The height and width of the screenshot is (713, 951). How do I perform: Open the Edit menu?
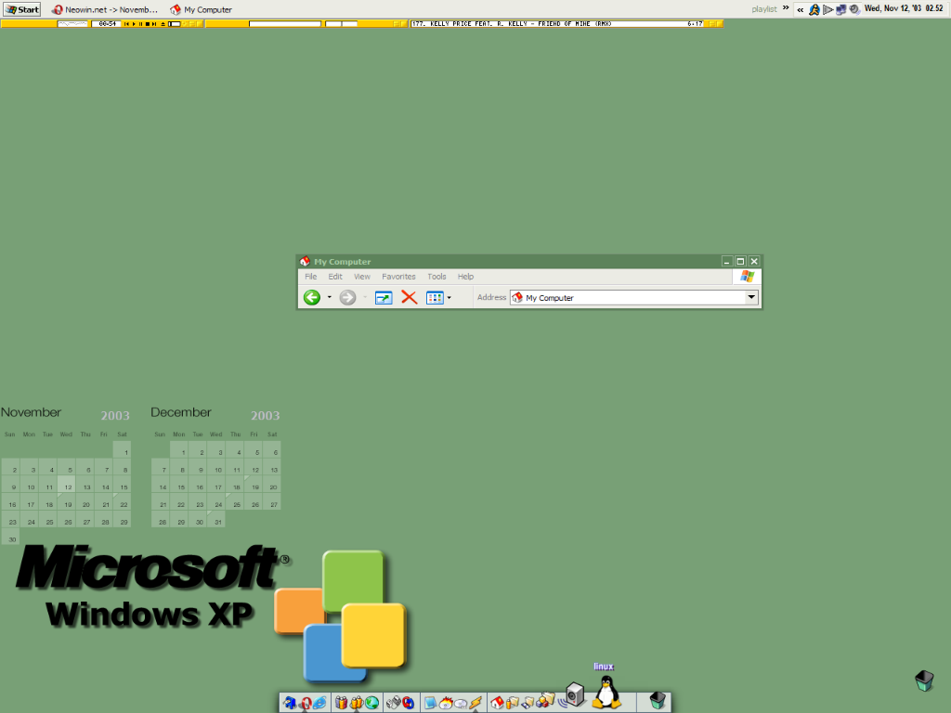coord(335,277)
